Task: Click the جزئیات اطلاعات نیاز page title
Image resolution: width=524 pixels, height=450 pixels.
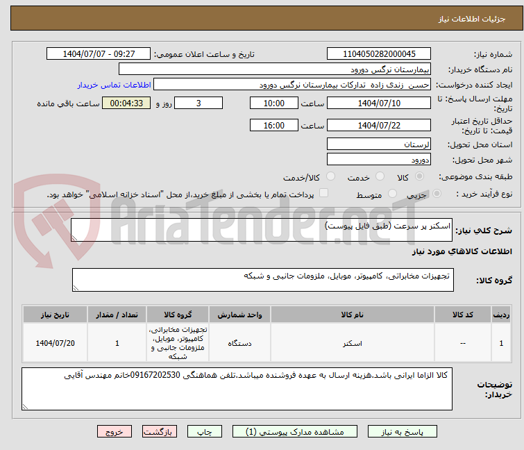Action: [471, 19]
